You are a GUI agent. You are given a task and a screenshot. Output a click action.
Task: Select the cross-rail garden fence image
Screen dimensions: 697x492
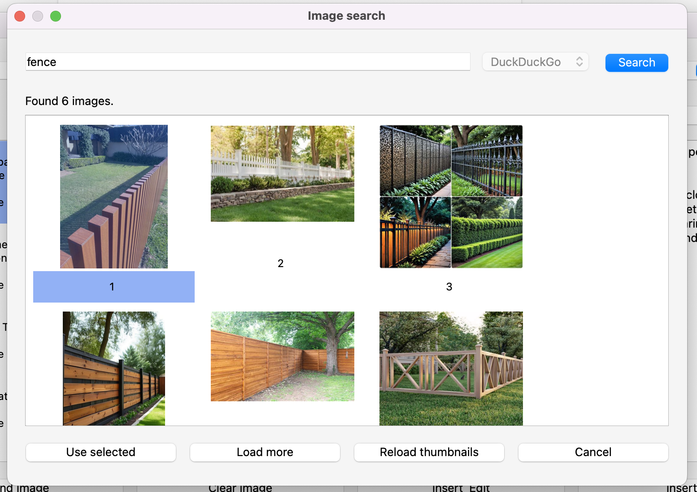point(451,368)
